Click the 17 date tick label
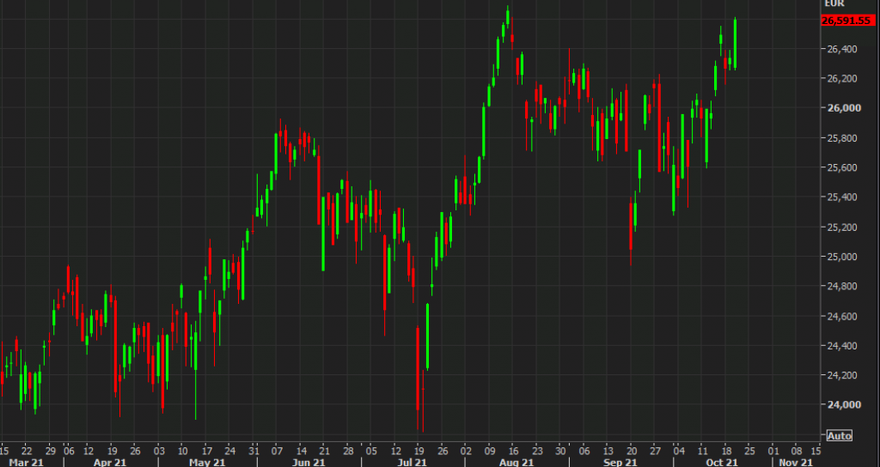 click(x=206, y=450)
